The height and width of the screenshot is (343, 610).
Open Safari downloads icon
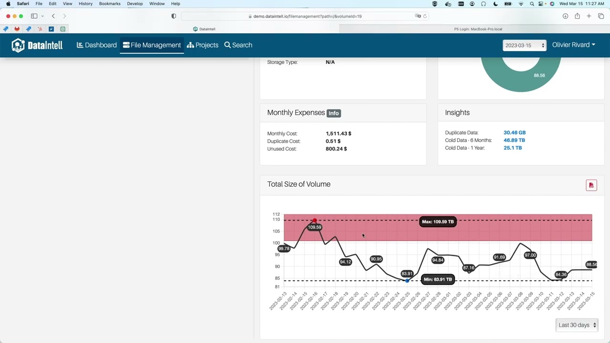click(x=565, y=16)
